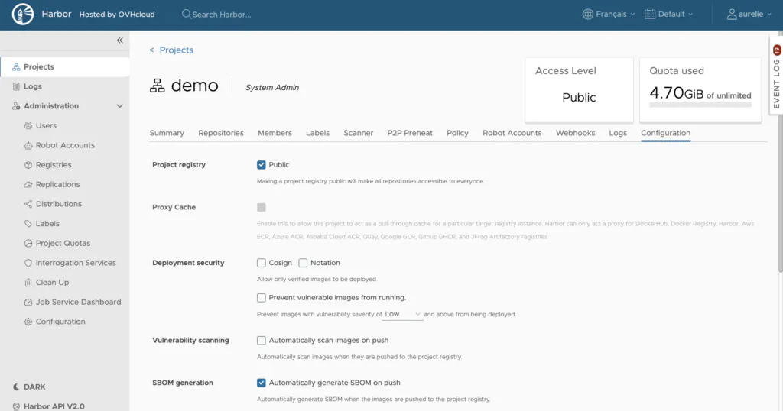The image size is (783, 411).
Task: Switch to the Webhooks tab
Action: pyautogui.click(x=575, y=133)
